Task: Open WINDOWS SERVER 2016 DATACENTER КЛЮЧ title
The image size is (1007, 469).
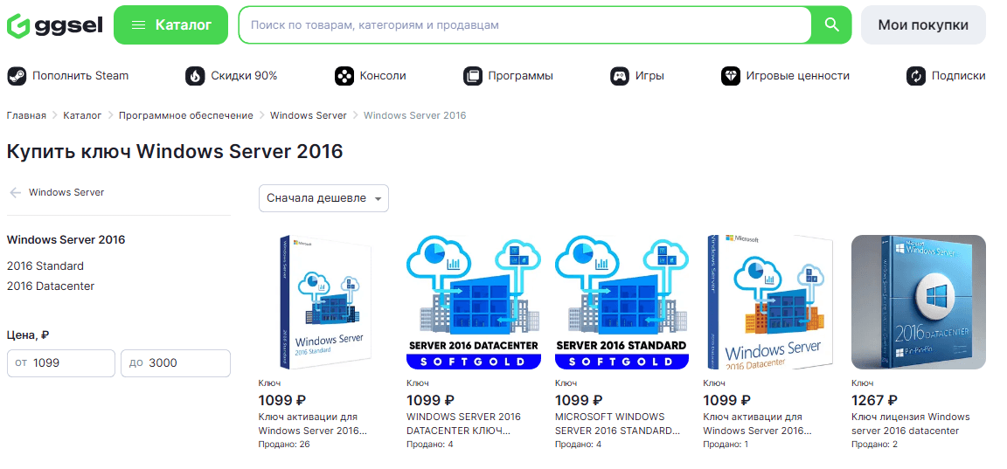Action: 463,424
